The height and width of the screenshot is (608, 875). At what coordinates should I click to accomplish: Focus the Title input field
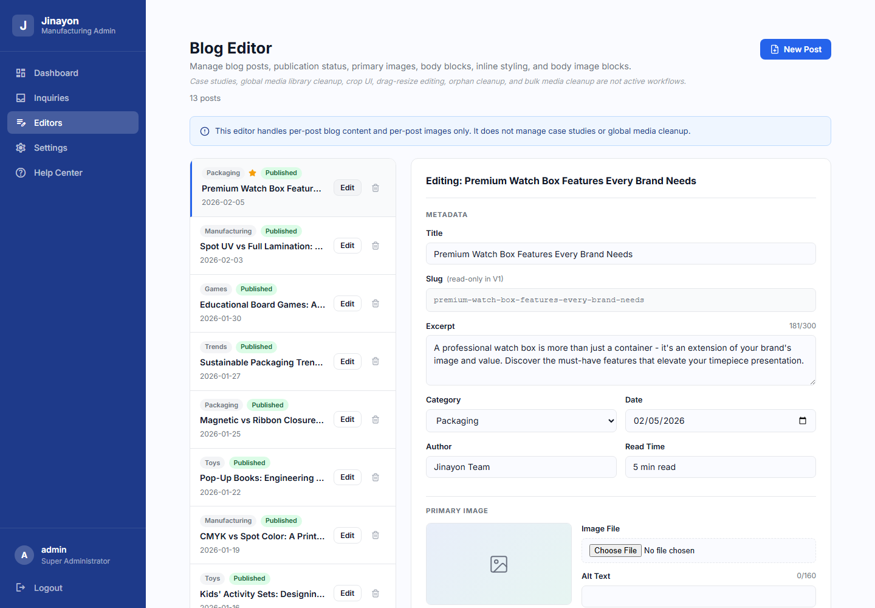click(x=621, y=254)
